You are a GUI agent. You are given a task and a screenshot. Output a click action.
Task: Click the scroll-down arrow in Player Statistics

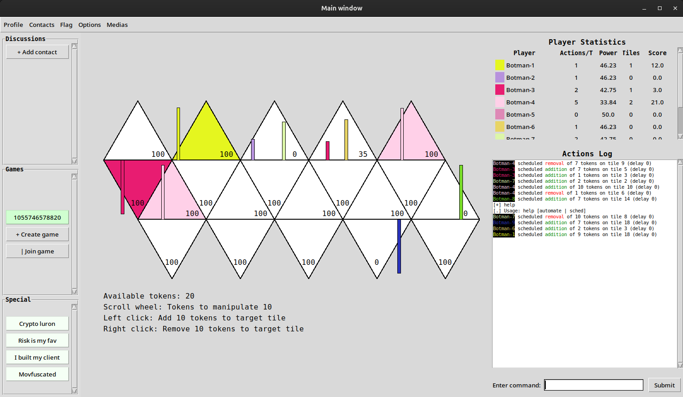pyautogui.click(x=680, y=136)
